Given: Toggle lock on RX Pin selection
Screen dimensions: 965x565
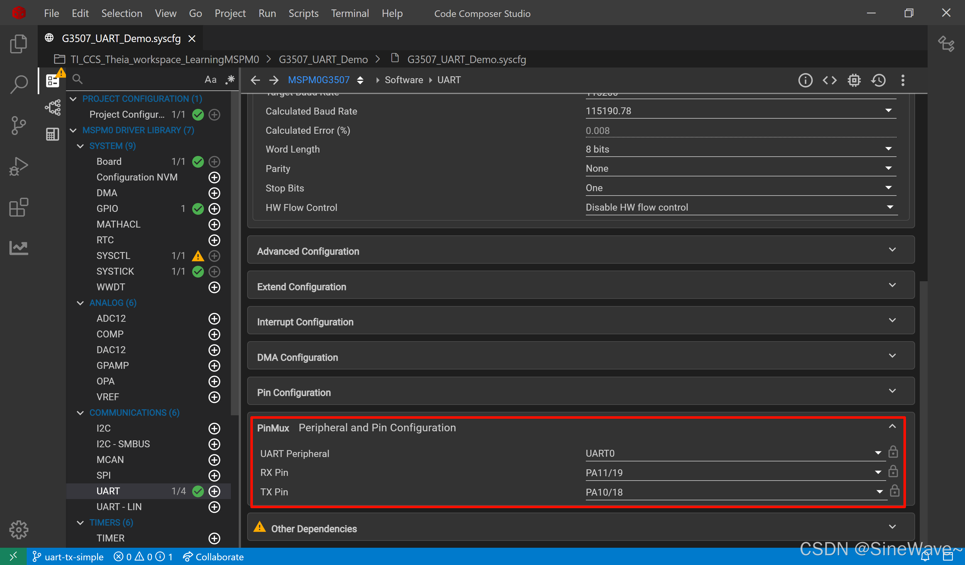Looking at the screenshot, I should coord(893,471).
